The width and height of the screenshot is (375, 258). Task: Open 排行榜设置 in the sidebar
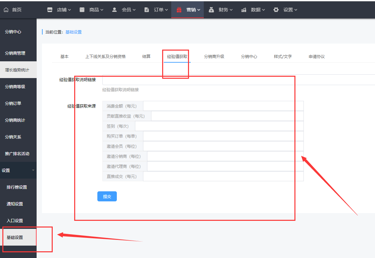(17, 187)
